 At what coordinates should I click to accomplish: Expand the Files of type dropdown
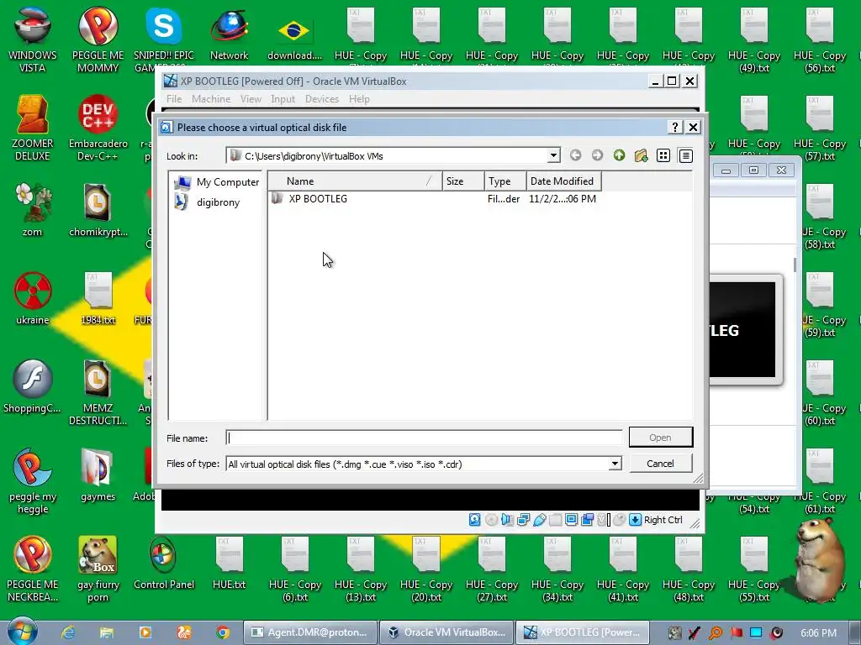pyautogui.click(x=615, y=464)
